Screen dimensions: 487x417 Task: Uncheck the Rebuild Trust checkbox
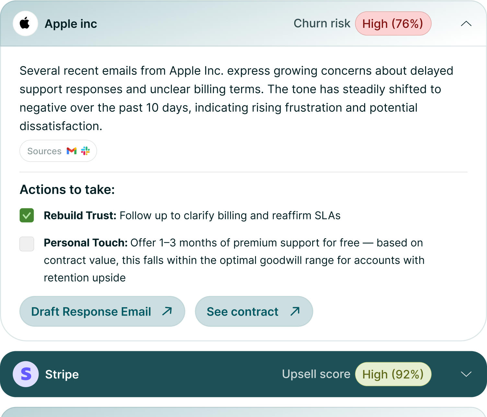coord(27,215)
